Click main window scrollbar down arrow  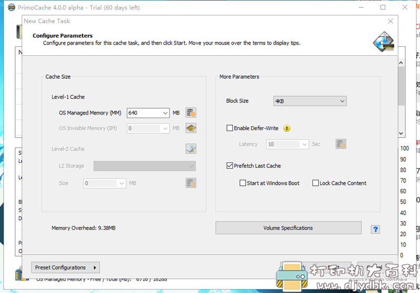[401, 133]
